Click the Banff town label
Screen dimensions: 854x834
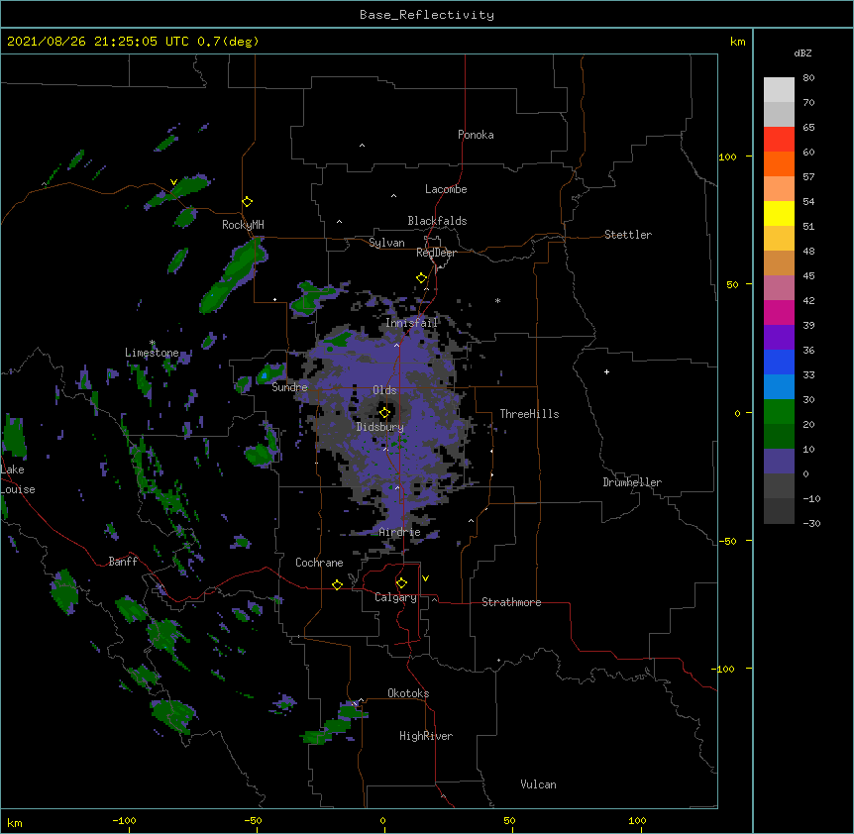(x=123, y=562)
